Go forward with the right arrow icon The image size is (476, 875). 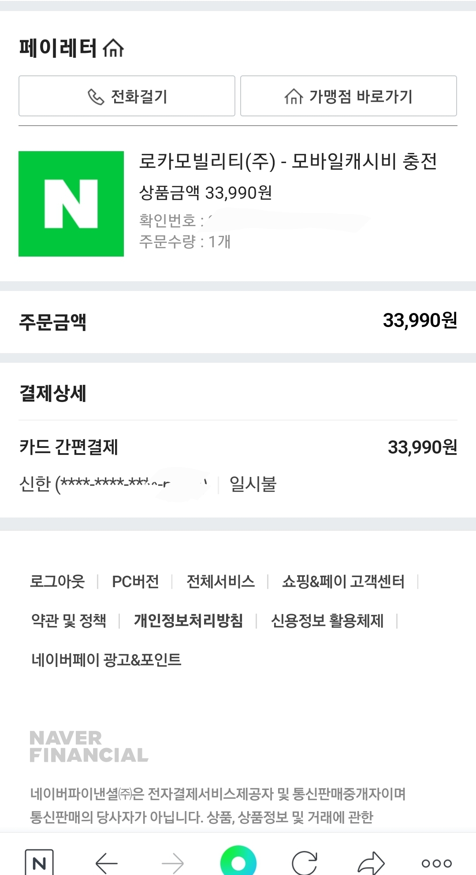pos(172,863)
